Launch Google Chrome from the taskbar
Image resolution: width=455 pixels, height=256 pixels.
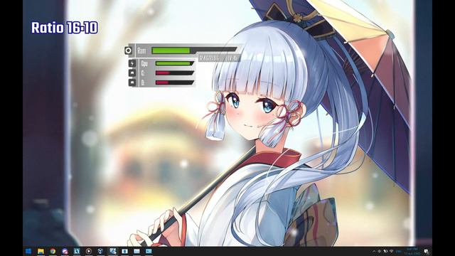click(x=53, y=251)
